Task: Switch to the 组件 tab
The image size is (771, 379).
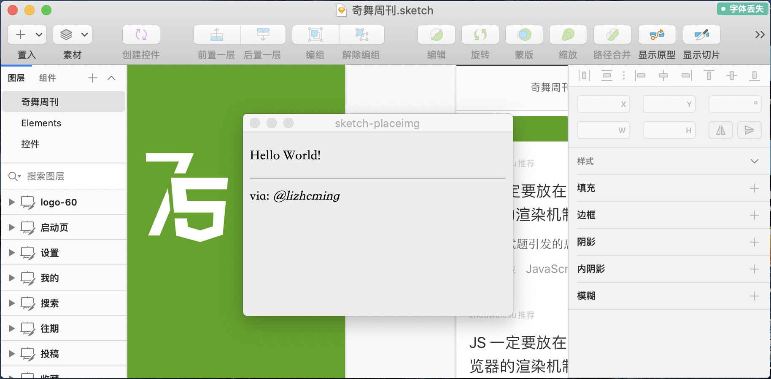Action: 47,78
